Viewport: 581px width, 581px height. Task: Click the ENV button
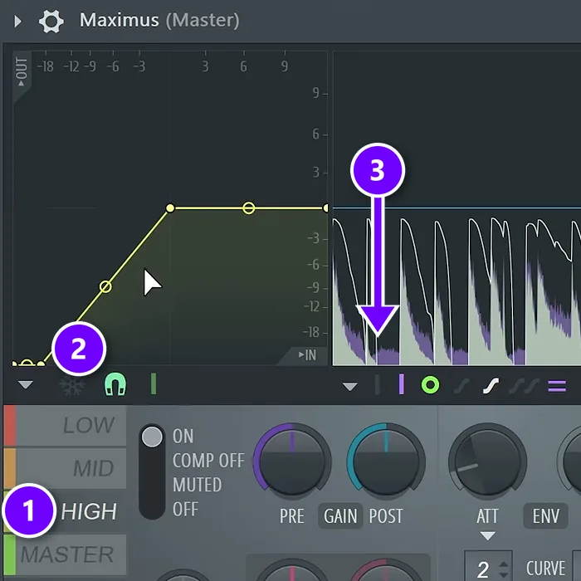[x=545, y=515]
